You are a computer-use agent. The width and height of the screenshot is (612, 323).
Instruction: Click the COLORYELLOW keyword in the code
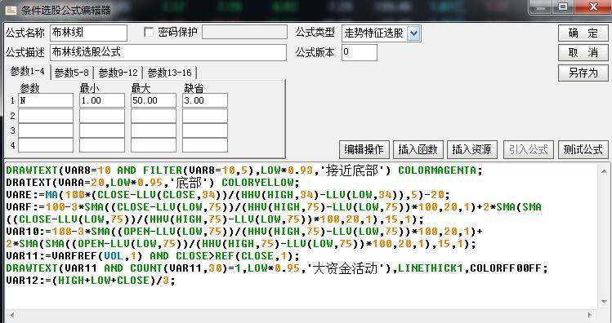pos(257,183)
